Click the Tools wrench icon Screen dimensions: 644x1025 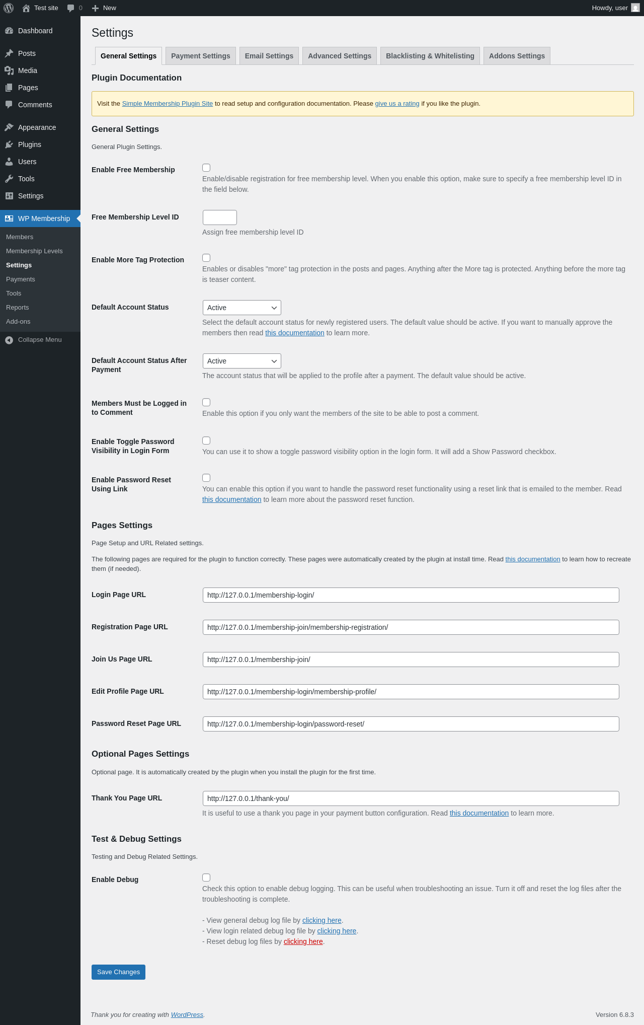[x=9, y=179]
